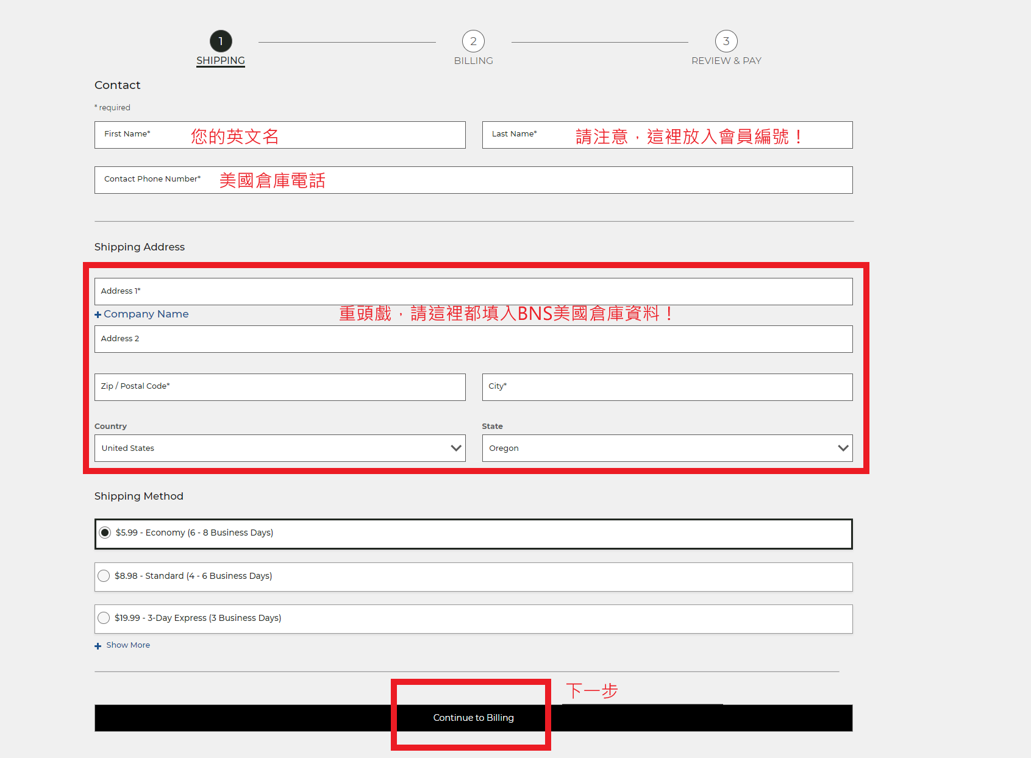This screenshot has height=758, width=1031.
Task: Click the step 3 Review & Pay circle
Action: pos(726,41)
